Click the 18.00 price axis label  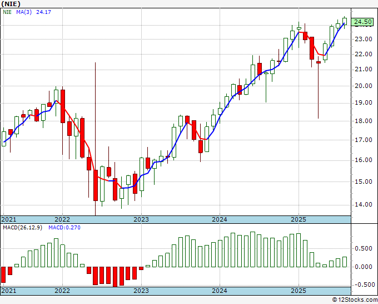point(364,121)
